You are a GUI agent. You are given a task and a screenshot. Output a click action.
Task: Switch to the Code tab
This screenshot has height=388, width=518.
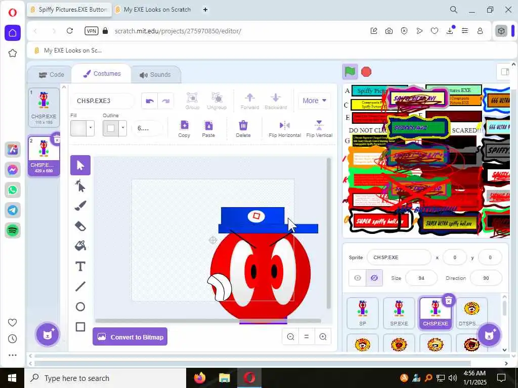point(51,75)
